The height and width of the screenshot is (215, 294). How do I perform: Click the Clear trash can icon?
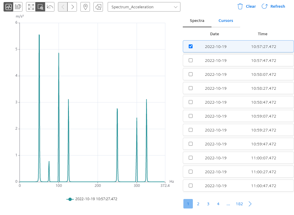point(240,7)
